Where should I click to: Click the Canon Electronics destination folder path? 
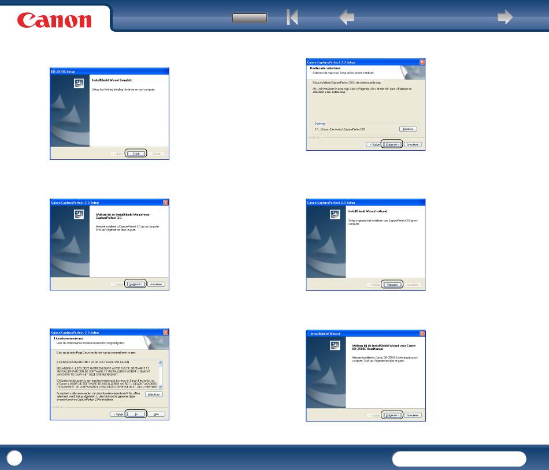tap(340, 129)
